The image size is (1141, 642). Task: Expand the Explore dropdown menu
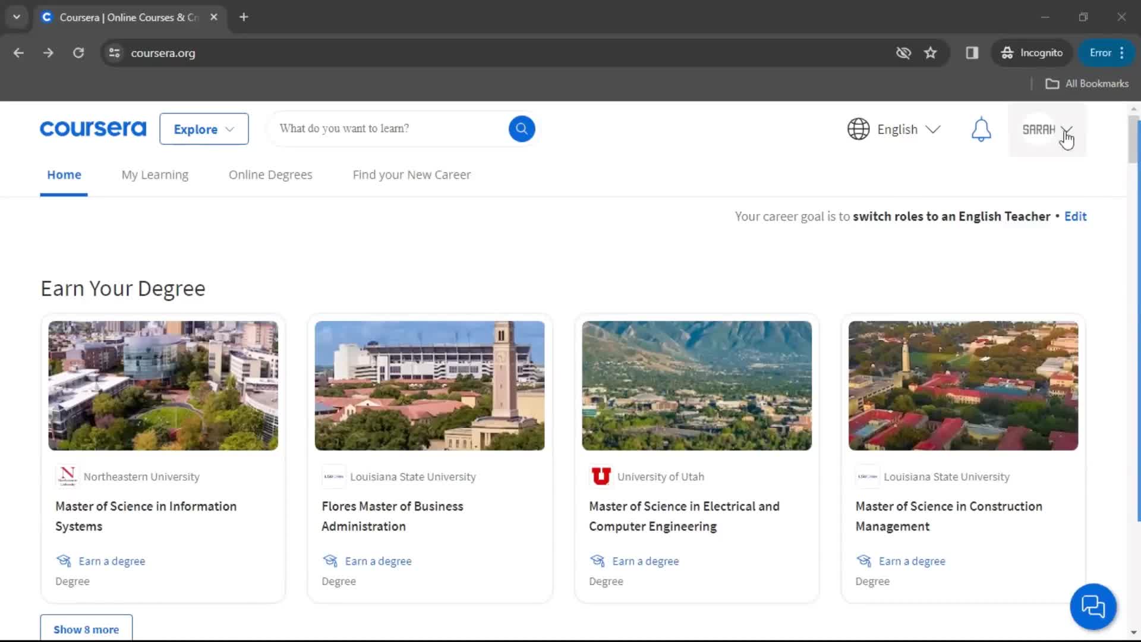click(x=204, y=128)
